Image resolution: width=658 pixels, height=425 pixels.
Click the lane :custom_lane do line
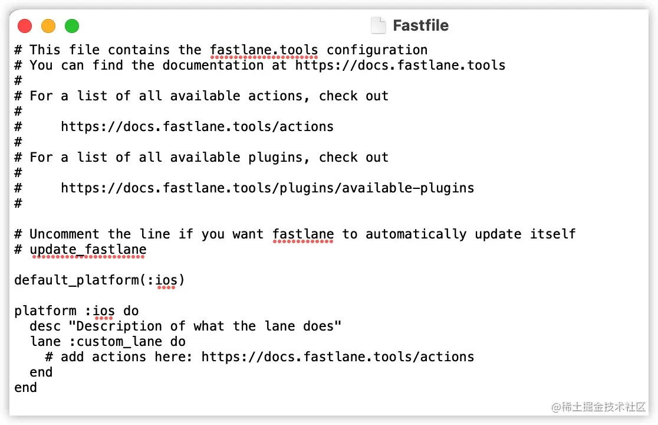(x=108, y=341)
